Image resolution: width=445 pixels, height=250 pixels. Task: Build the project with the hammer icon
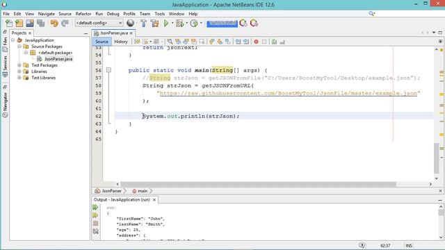144,23
